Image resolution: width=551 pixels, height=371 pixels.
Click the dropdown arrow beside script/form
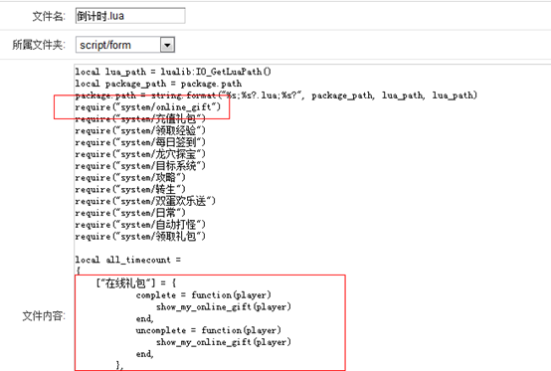(168, 45)
